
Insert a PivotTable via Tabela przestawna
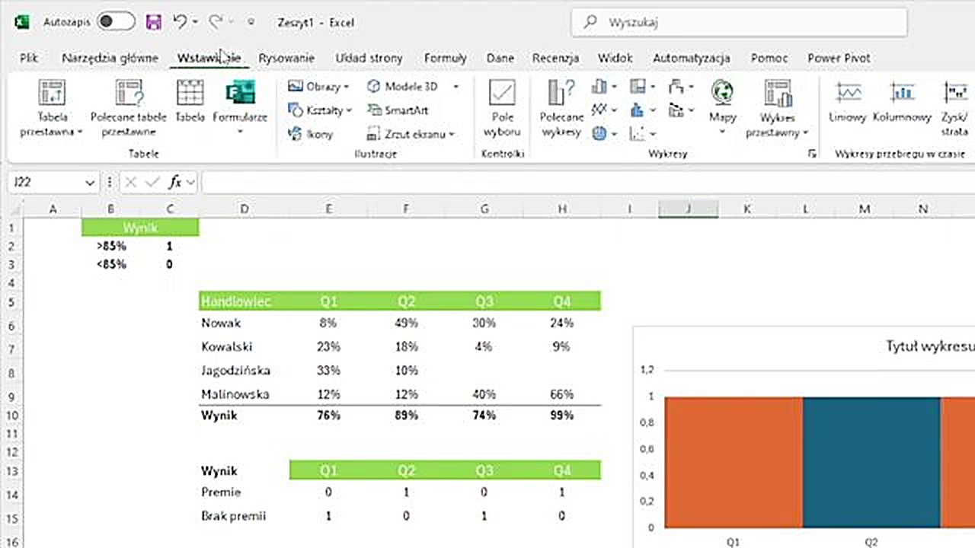click(52, 94)
